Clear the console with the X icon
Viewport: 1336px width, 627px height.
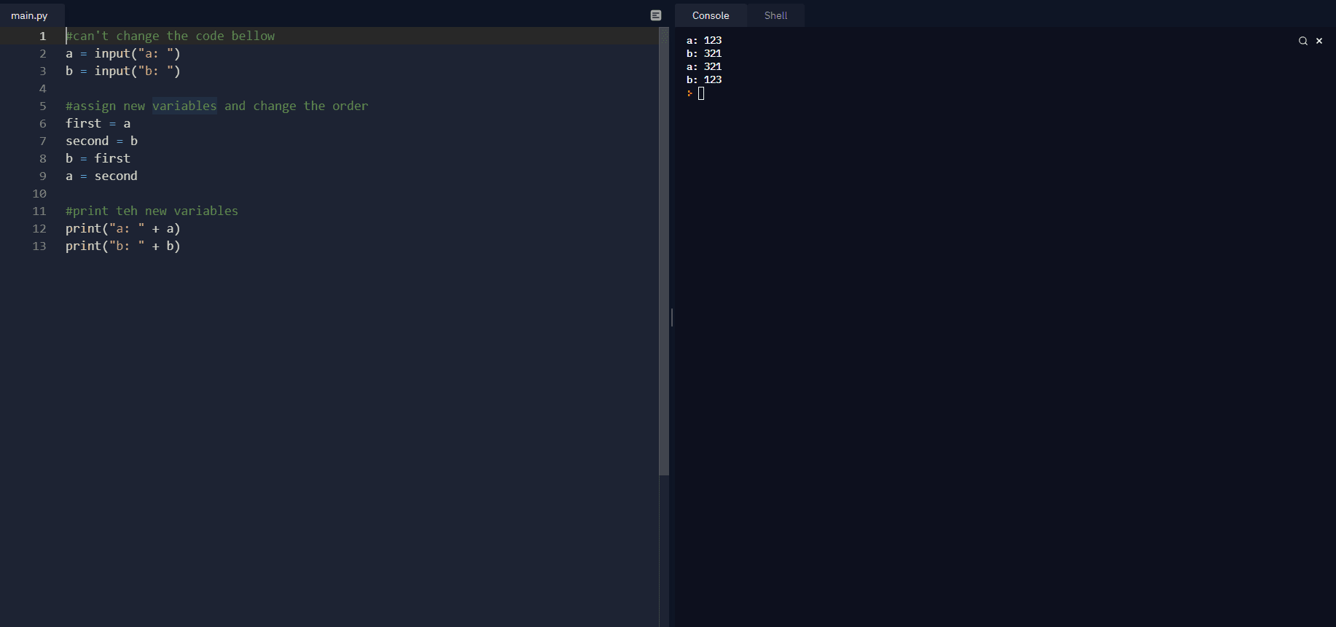1319,41
